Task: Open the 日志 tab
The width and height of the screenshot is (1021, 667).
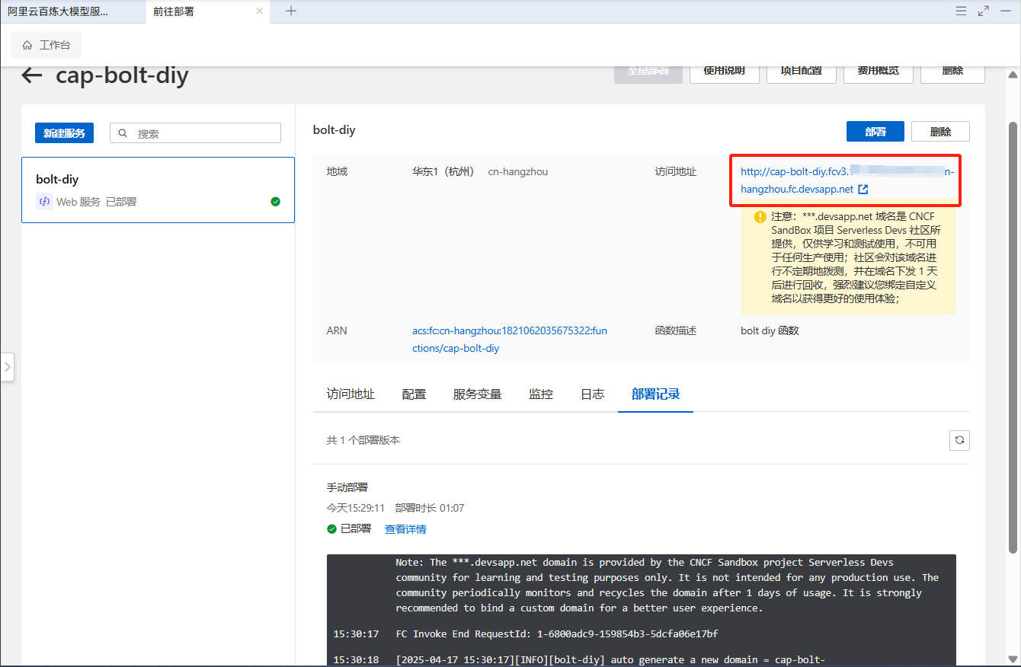Action: coord(592,394)
